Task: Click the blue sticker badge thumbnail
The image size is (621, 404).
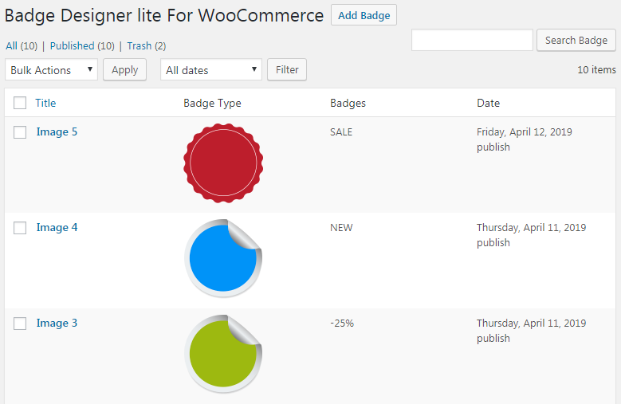Action: click(223, 258)
